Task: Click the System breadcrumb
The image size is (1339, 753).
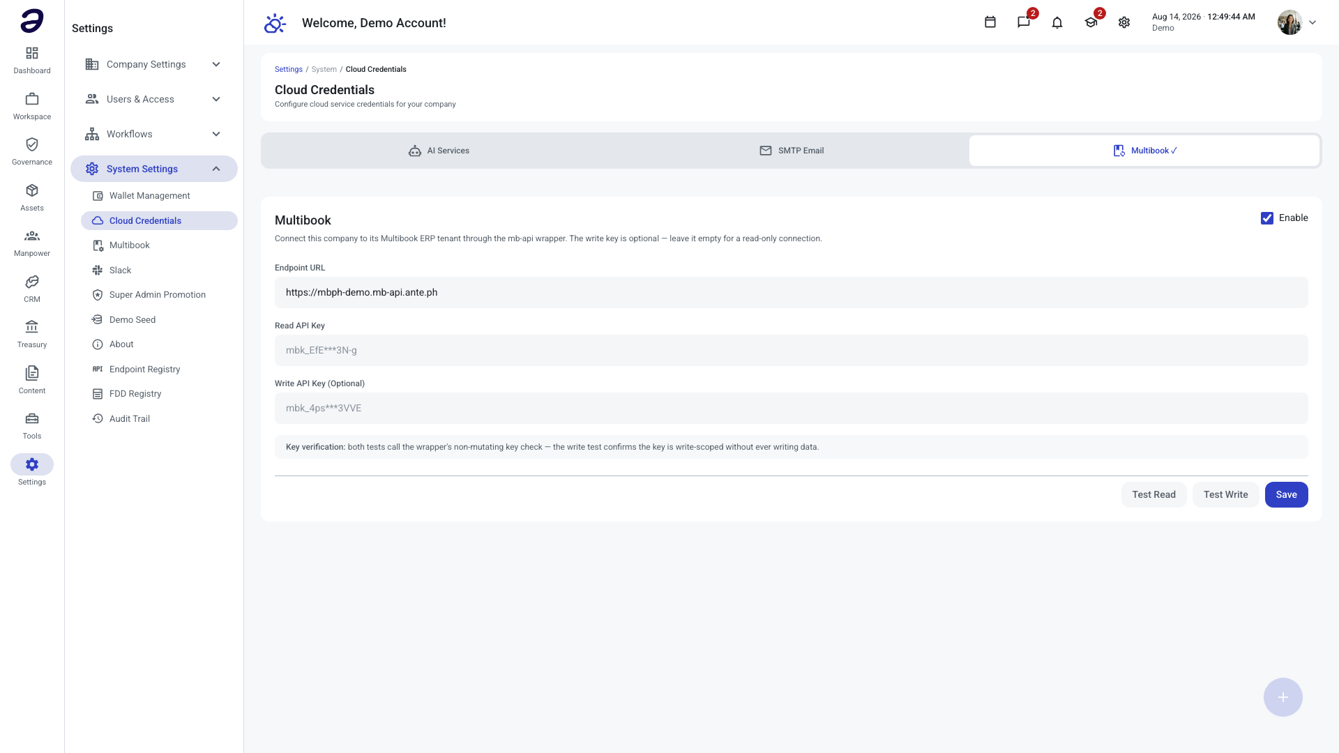Action: point(324,70)
